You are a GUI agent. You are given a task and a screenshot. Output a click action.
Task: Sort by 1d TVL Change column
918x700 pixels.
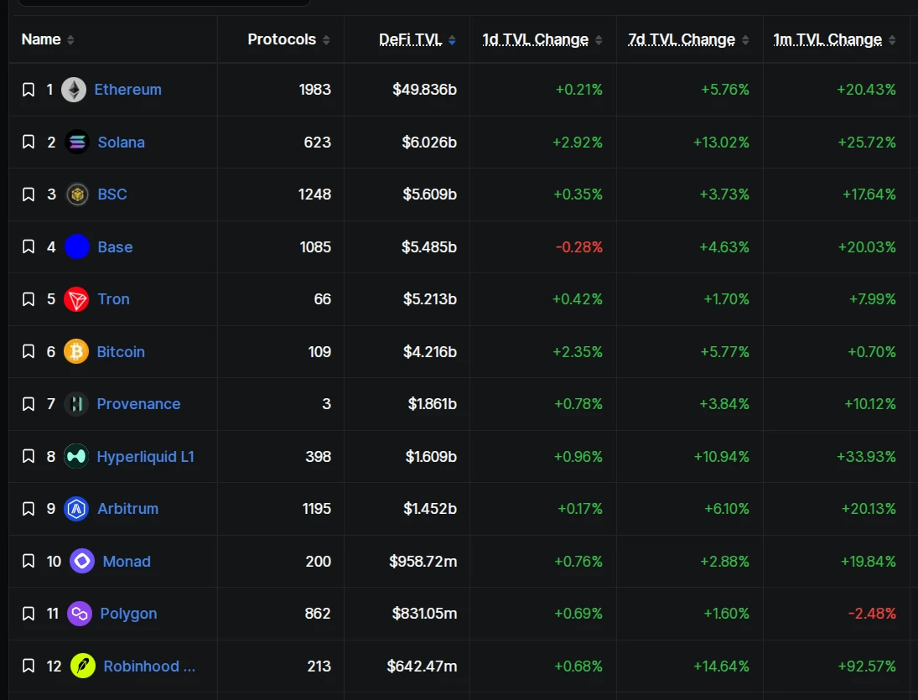point(542,39)
